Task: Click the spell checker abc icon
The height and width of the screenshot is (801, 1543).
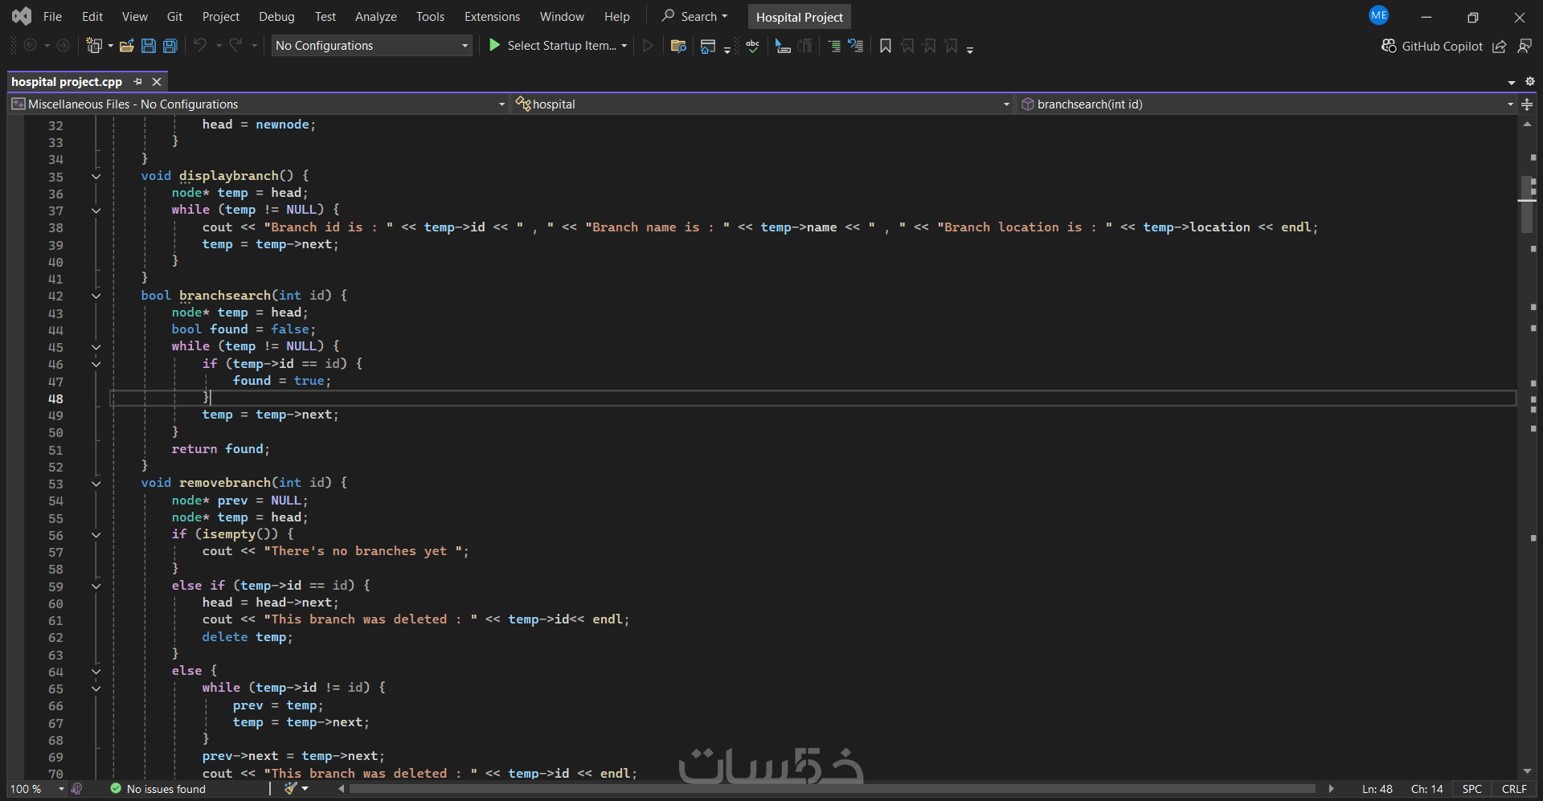Action: point(752,46)
